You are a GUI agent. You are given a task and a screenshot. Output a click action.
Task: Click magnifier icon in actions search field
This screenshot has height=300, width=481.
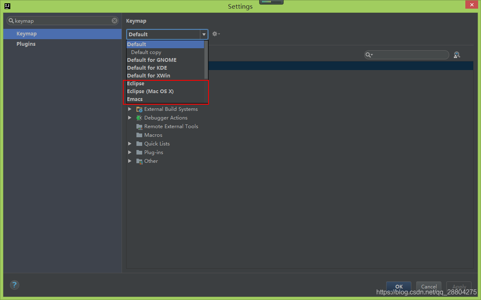pos(369,55)
